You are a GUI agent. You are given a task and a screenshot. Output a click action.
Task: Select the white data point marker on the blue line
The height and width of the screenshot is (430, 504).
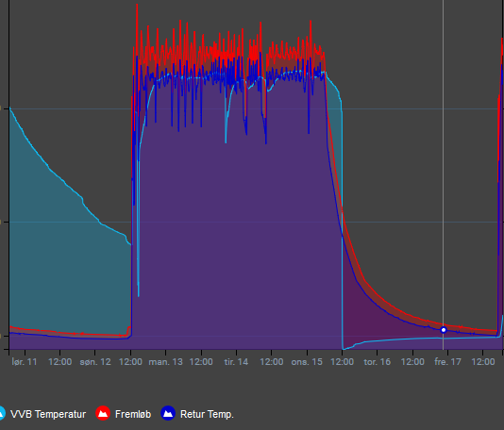(444, 330)
